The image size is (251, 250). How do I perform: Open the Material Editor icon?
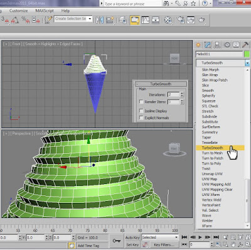168,20
